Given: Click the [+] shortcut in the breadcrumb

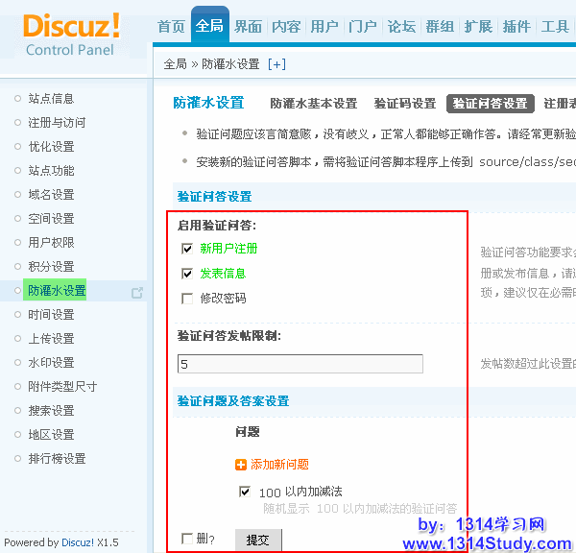Looking at the screenshot, I should point(276,64).
